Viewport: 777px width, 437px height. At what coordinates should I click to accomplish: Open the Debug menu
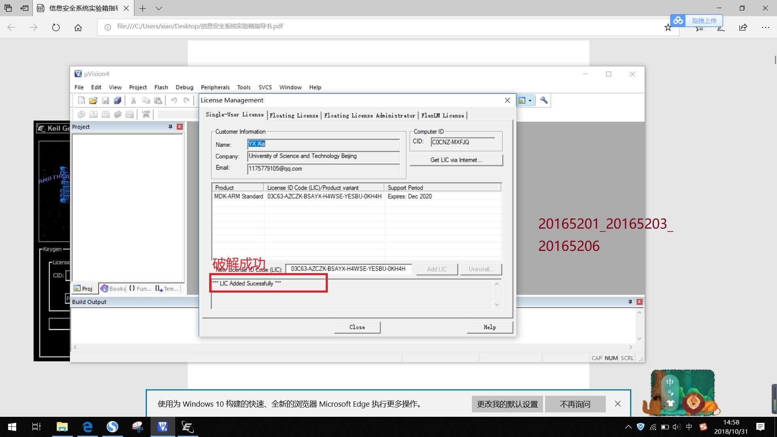point(185,87)
